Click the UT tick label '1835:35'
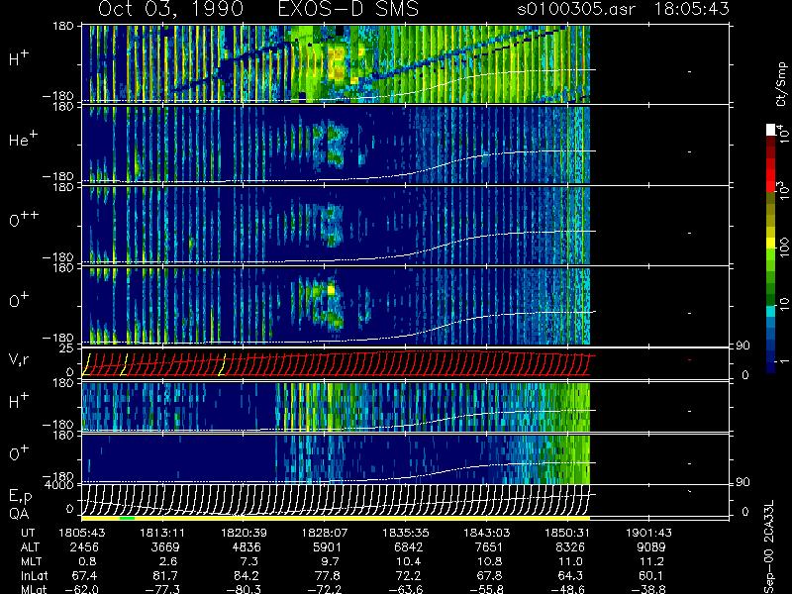The height and width of the screenshot is (594, 792). click(406, 533)
